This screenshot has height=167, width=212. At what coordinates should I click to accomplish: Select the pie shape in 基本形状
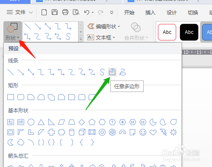[153, 122]
